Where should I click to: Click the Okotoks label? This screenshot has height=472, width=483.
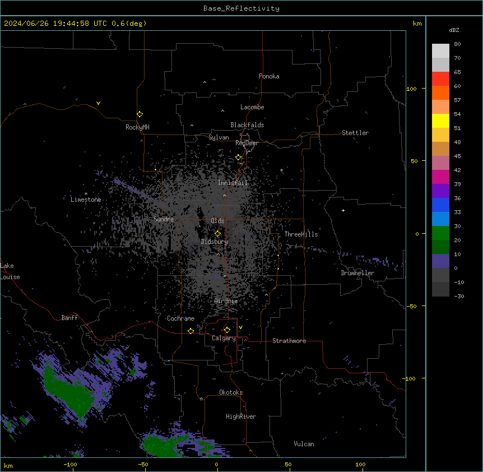231,392
